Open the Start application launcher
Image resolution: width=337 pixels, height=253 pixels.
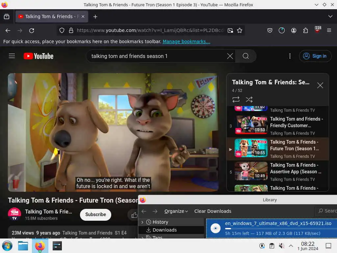7,246
